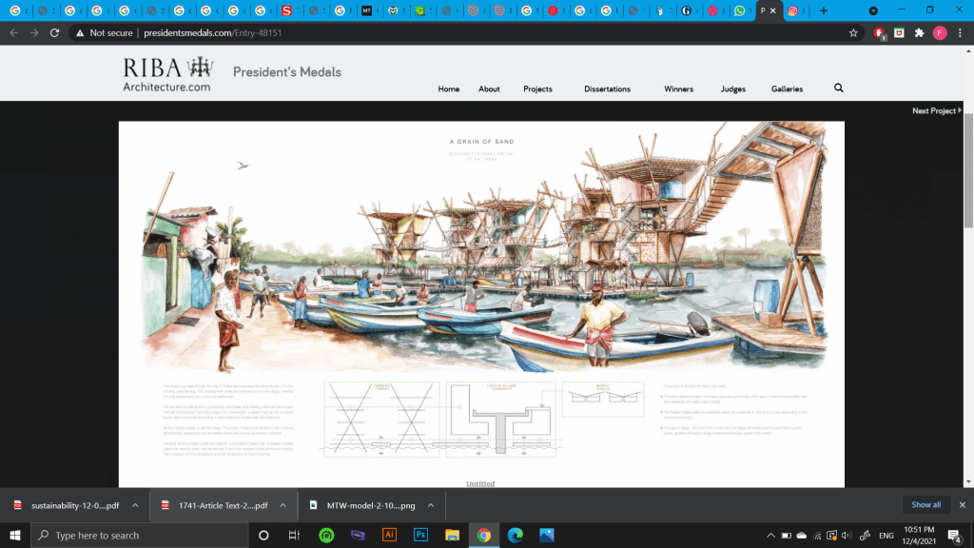This screenshot has height=548, width=974.
Task: Open the Chrome extensions puzzle icon
Action: [919, 32]
